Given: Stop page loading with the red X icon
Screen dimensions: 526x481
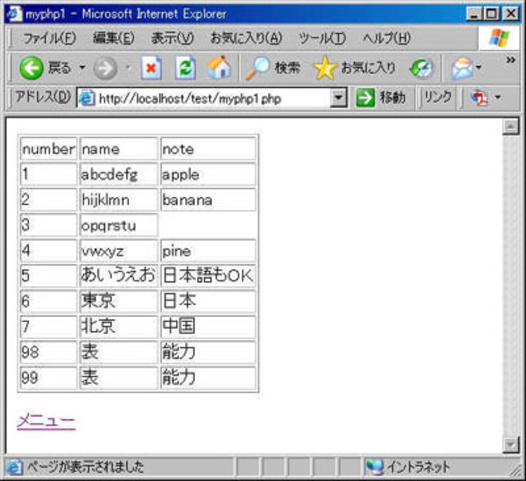Looking at the screenshot, I should 152,68.
